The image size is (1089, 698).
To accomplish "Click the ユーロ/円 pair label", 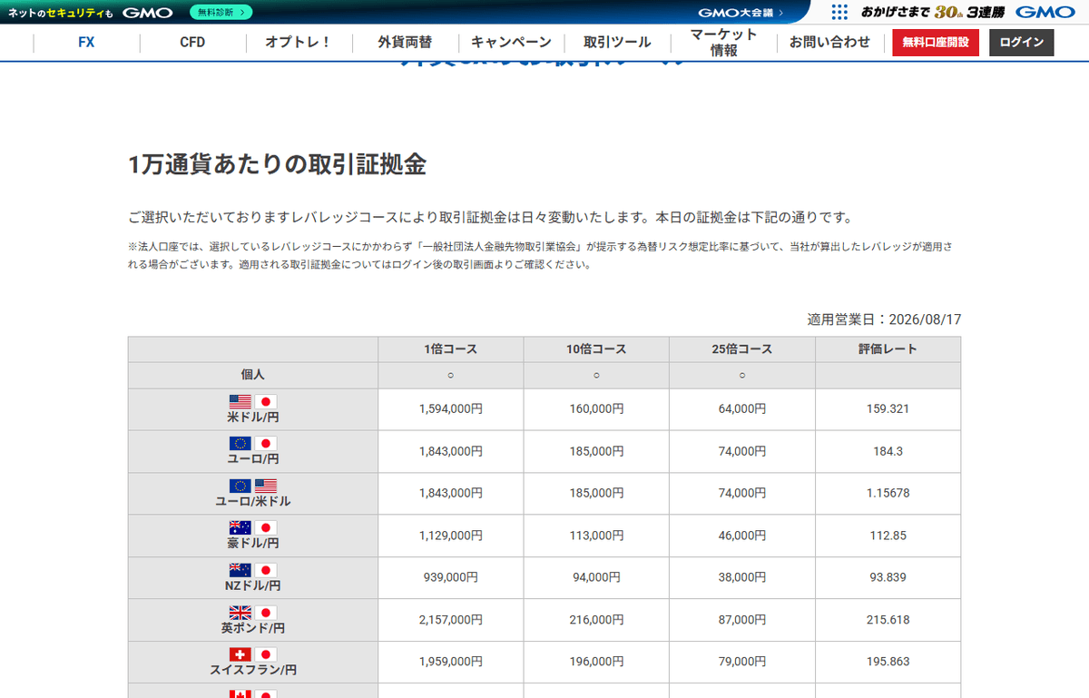I will tap(253, 459).
